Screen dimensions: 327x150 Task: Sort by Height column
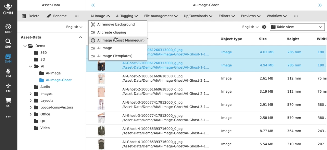click(x=293, y=39)
